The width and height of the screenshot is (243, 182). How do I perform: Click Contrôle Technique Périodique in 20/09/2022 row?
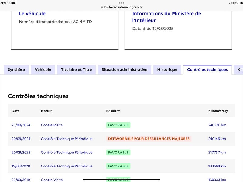67,153
